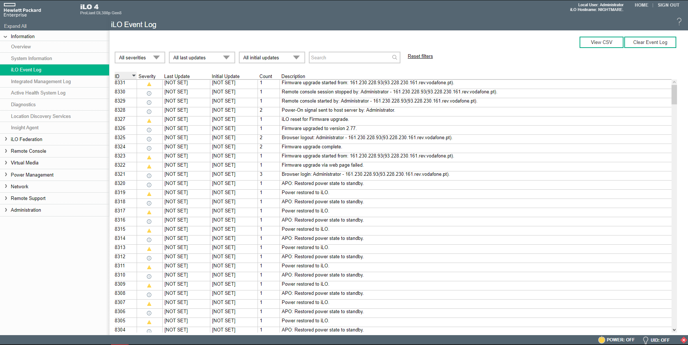This screenshot has height=345, width=688.
Task: Click the info icon for event 8320
Action: point(149,185)
